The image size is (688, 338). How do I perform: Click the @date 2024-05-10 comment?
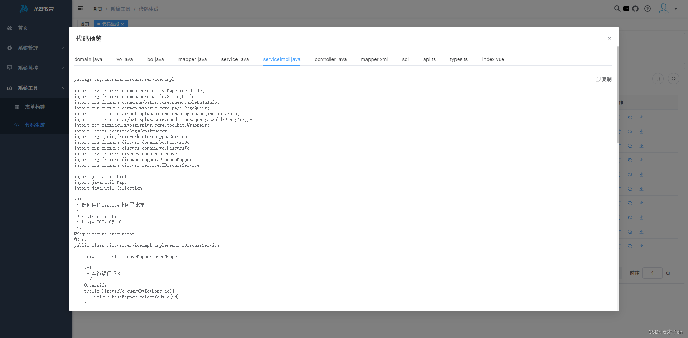point(99,222)
